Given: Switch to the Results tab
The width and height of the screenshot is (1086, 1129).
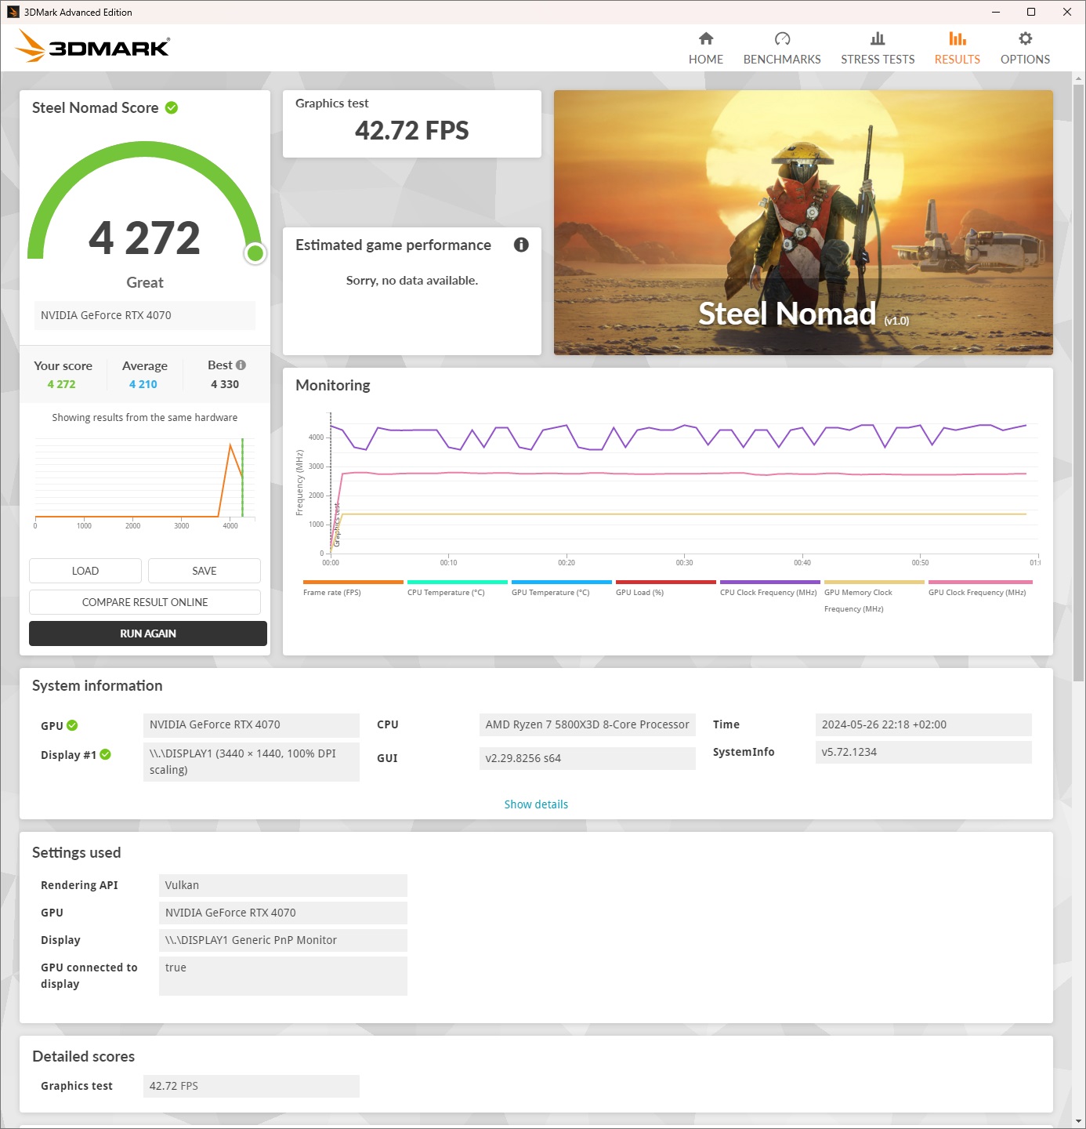Looking at the screenshot, I should (957, 48).
